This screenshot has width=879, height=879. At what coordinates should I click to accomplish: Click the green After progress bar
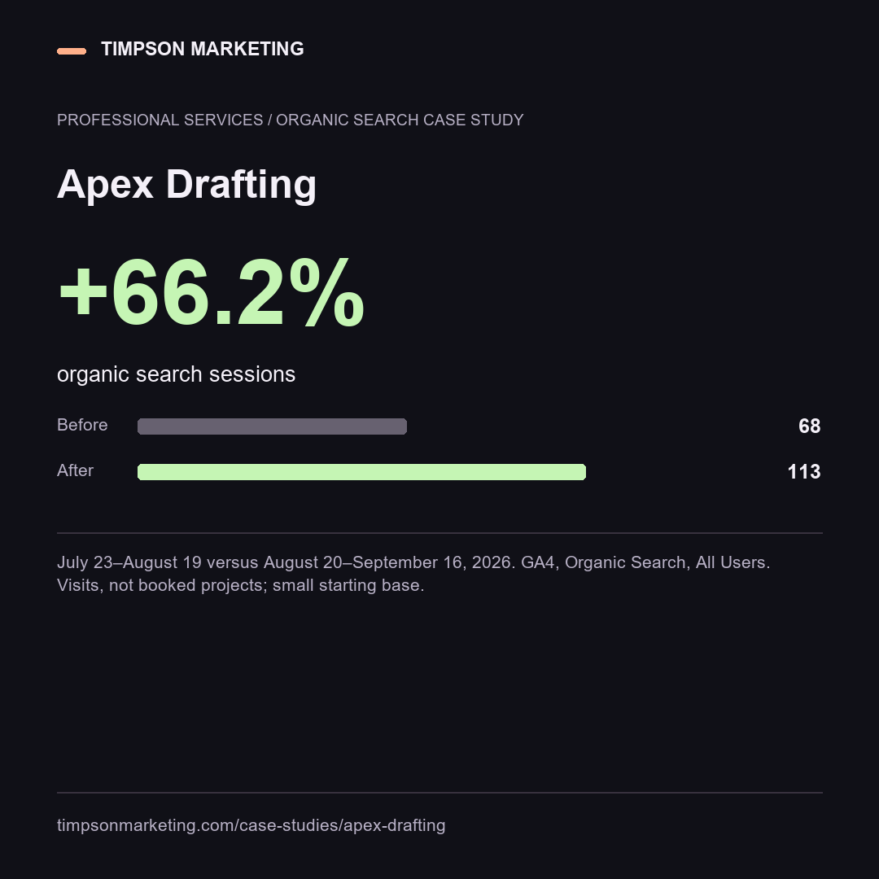(361, 472)
